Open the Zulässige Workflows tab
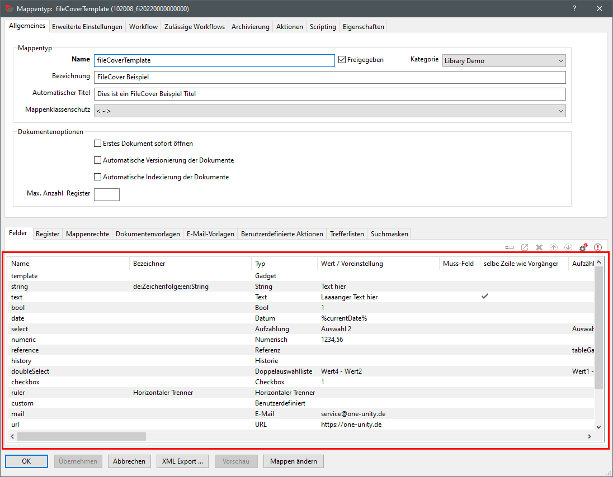 (195, 27)
